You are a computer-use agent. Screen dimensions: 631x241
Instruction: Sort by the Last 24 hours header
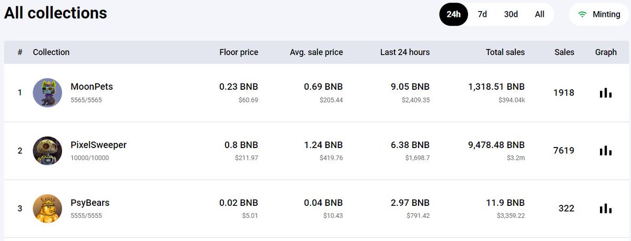[x=405, y=52]
